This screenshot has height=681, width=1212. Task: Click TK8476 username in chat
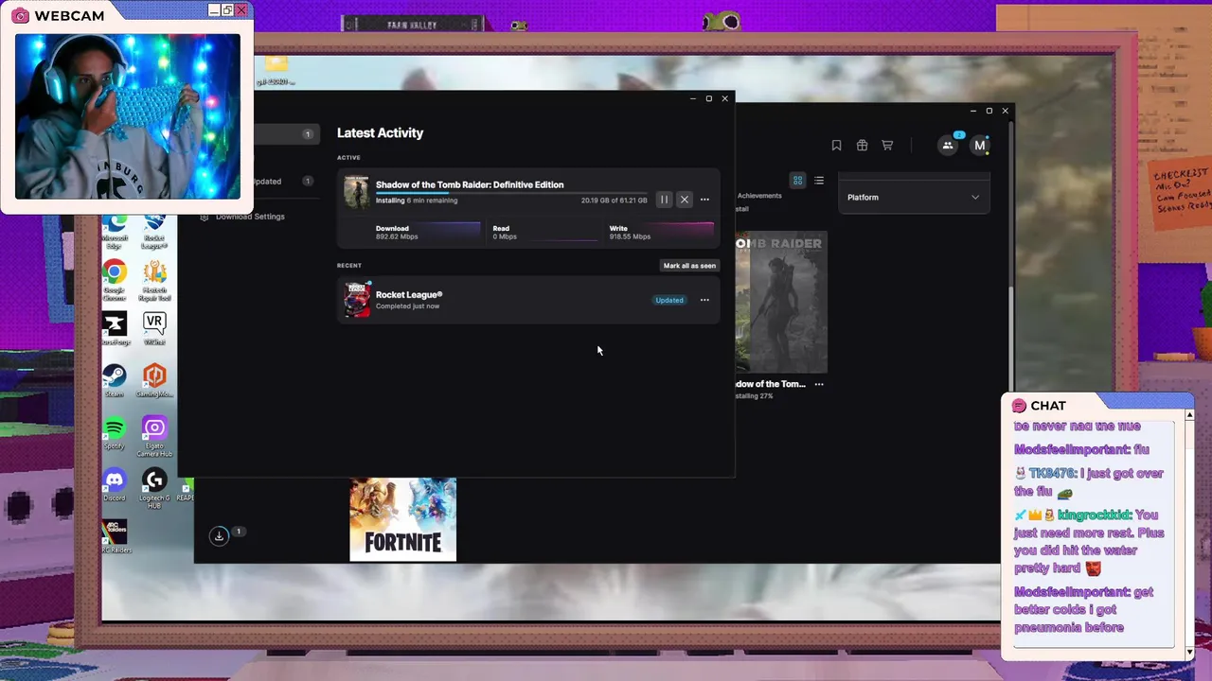[1051, 473]
